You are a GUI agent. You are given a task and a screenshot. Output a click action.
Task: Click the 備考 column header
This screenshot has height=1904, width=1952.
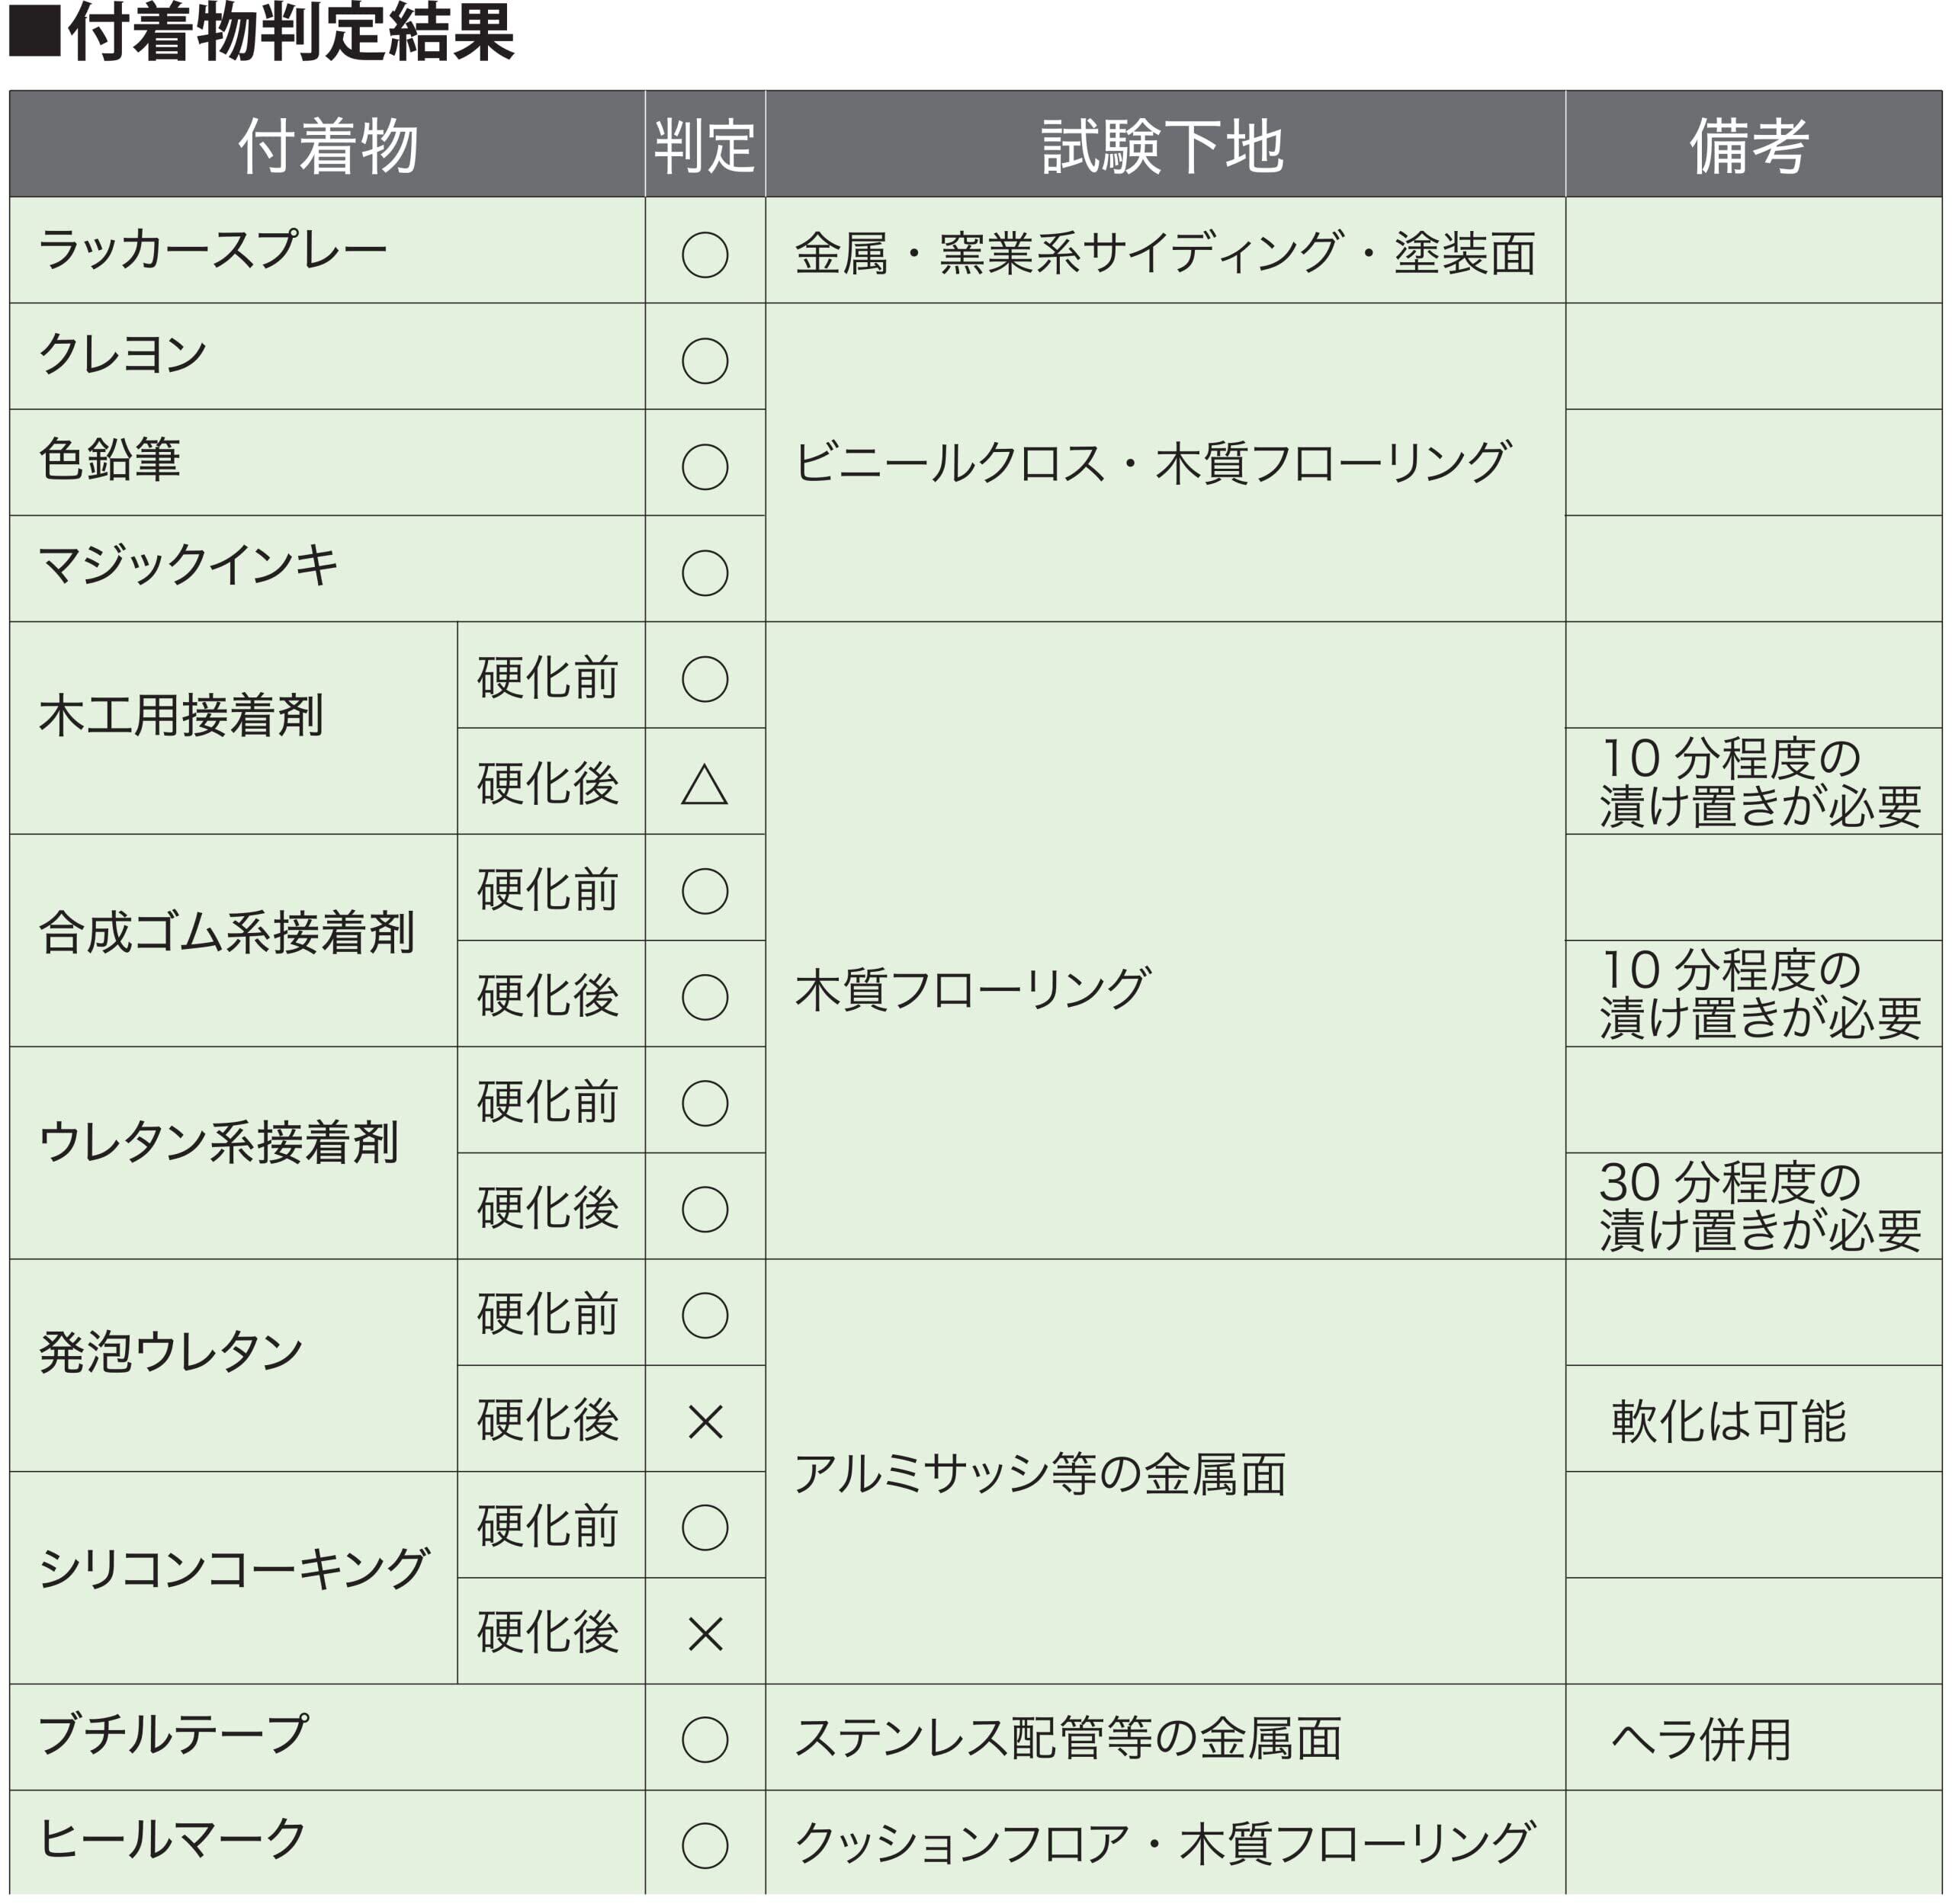pos(1751,146)
